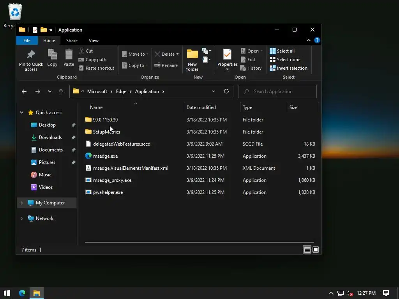
Task: Go up one folder level
Action: point(61,91)
